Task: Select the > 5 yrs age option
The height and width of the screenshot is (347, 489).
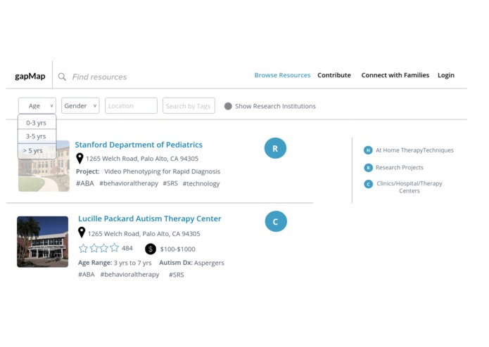Action: click(37, 150)
